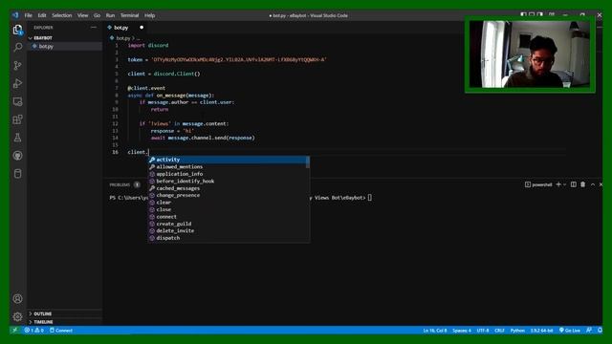This screenshot has height=344, width=612.
Task: Open the Explorer view in activity bar
Action: click(17, 30)
